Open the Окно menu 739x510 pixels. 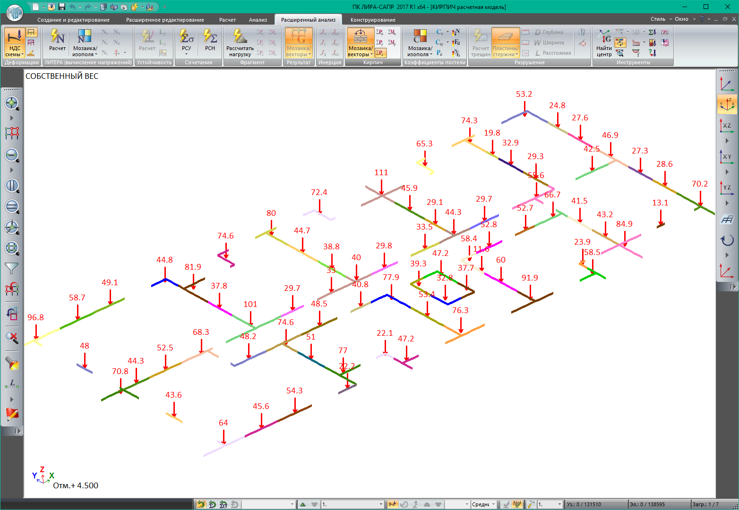coord(681,19)
